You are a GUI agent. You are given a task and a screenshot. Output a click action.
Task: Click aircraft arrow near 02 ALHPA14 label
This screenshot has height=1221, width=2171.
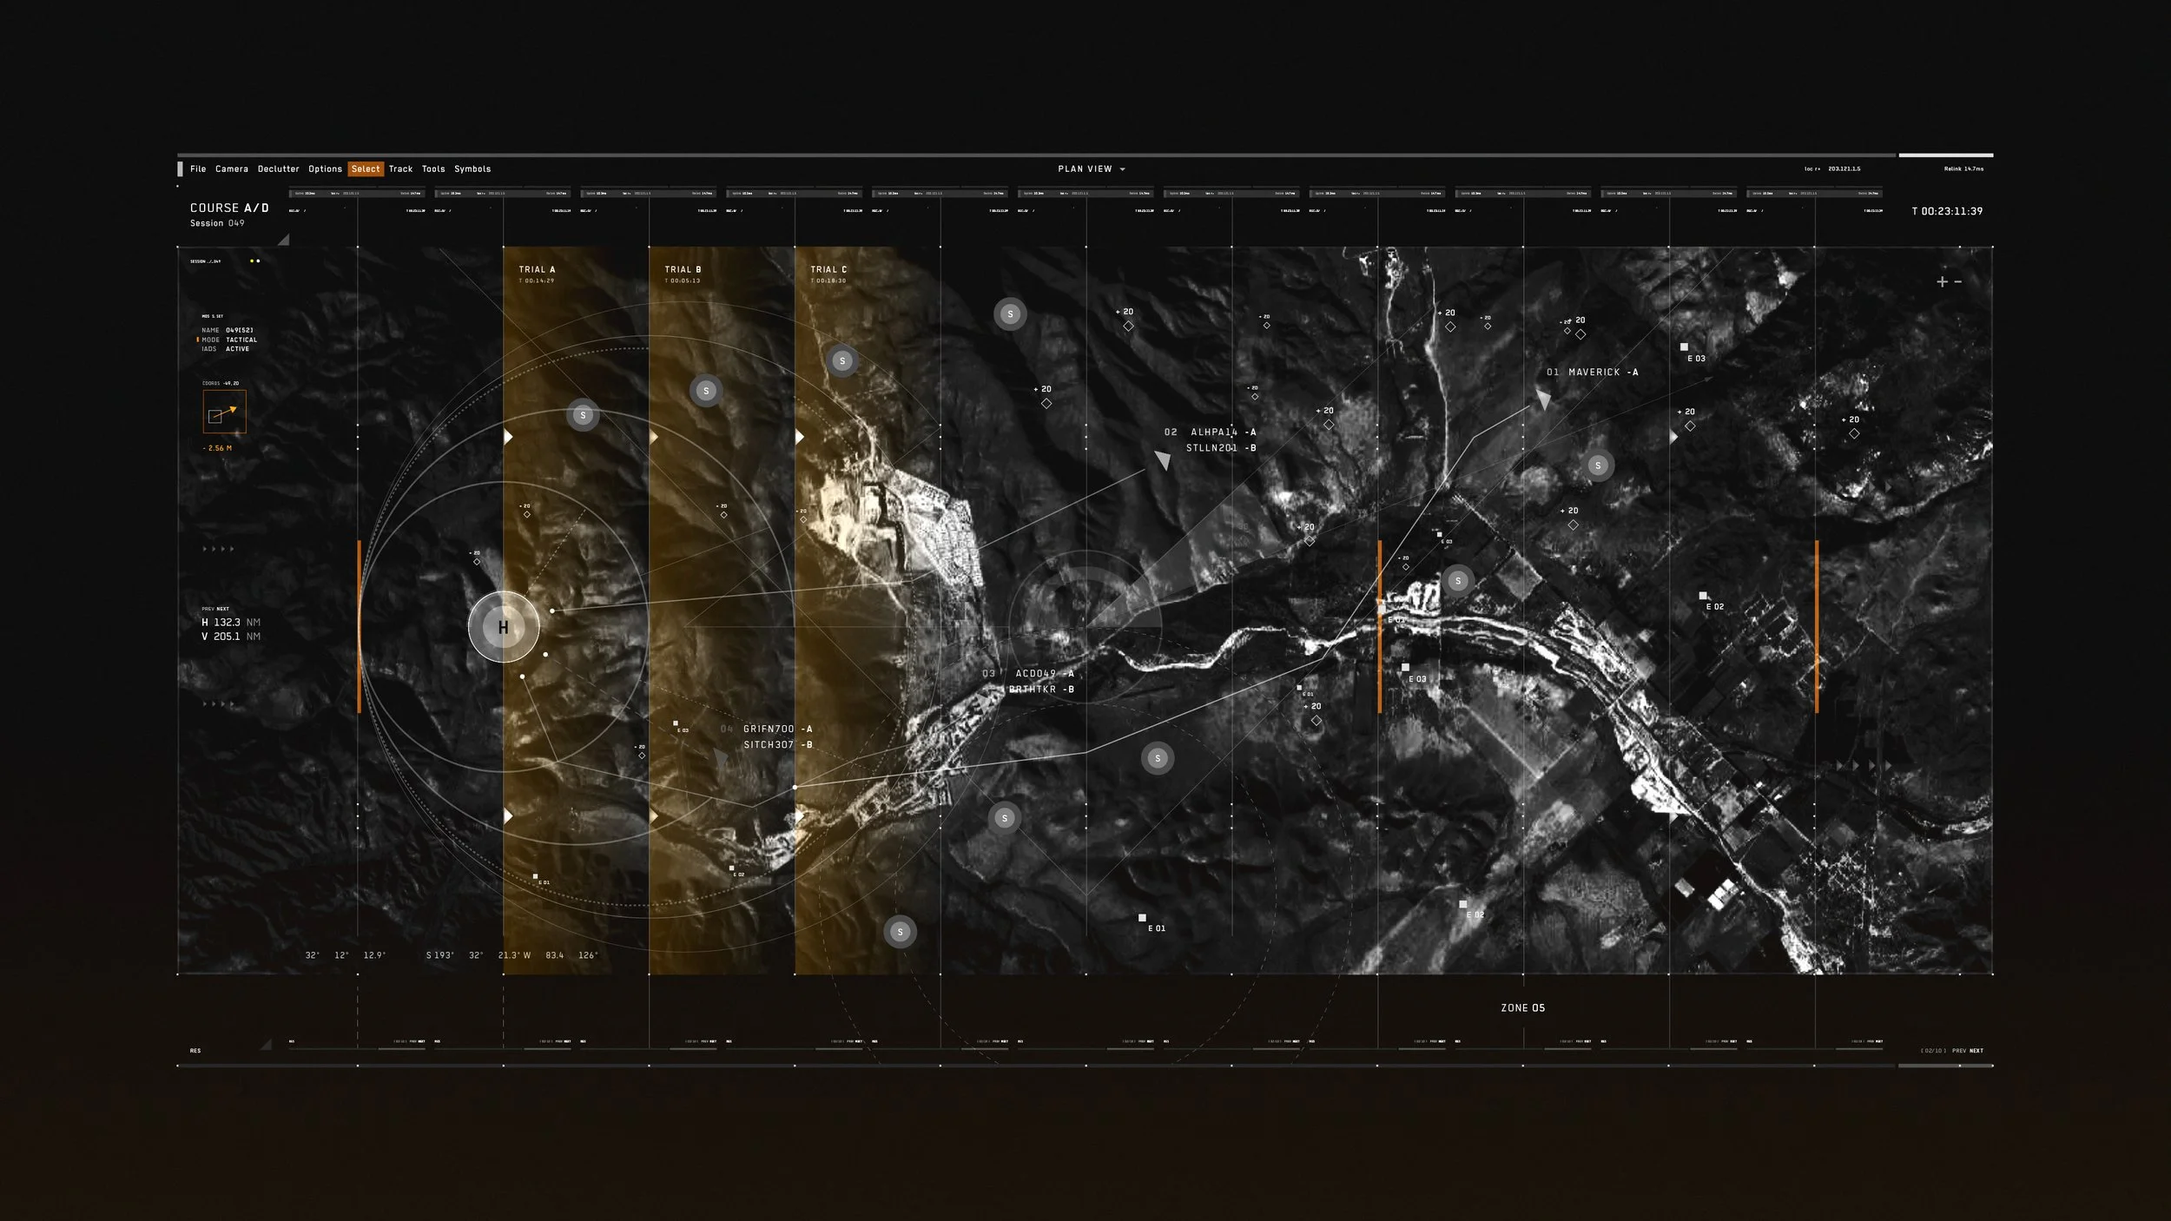[x=1163, y=459]
